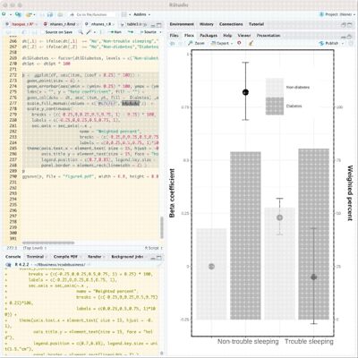The image size is (358, 358).
Task: Click the Zoom plot button
Action: tap(196, 43)
